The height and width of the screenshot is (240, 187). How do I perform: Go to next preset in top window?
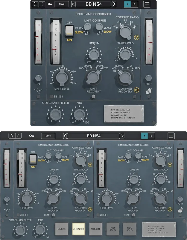point(114,4)
